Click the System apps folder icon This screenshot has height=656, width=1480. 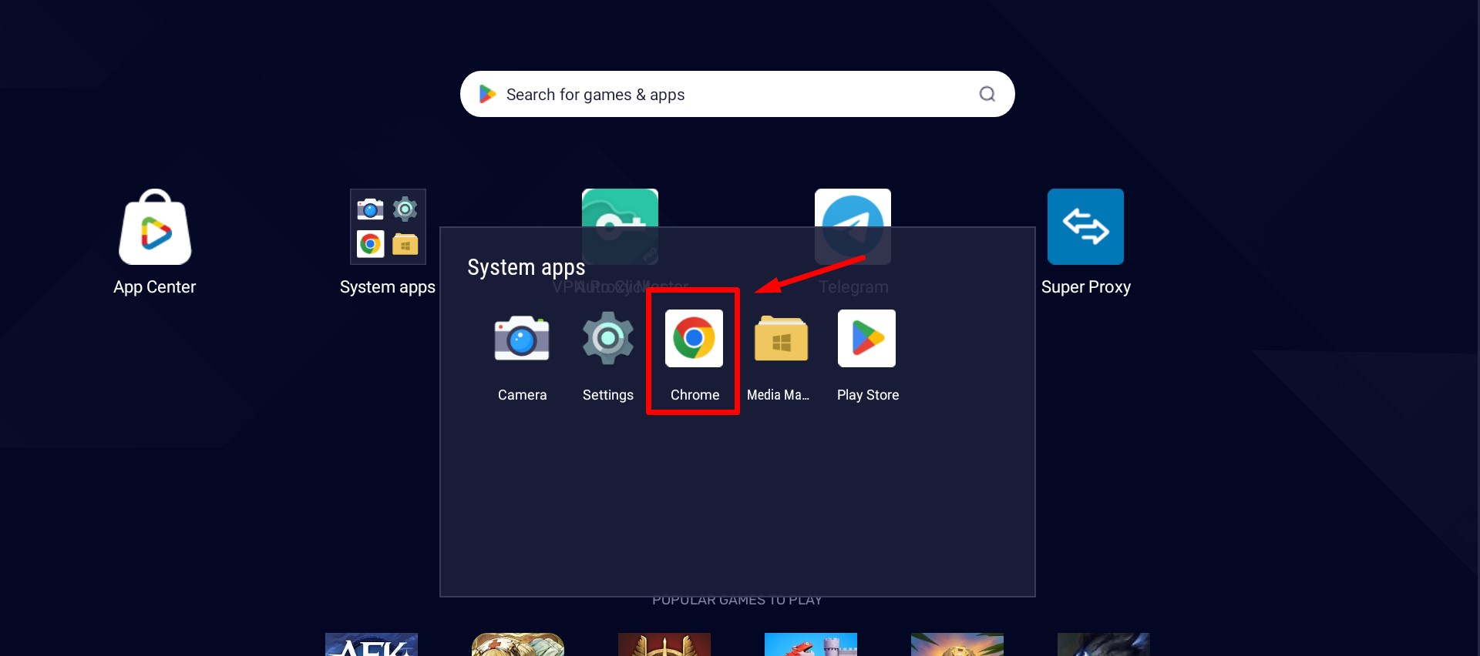pos(388,226)
